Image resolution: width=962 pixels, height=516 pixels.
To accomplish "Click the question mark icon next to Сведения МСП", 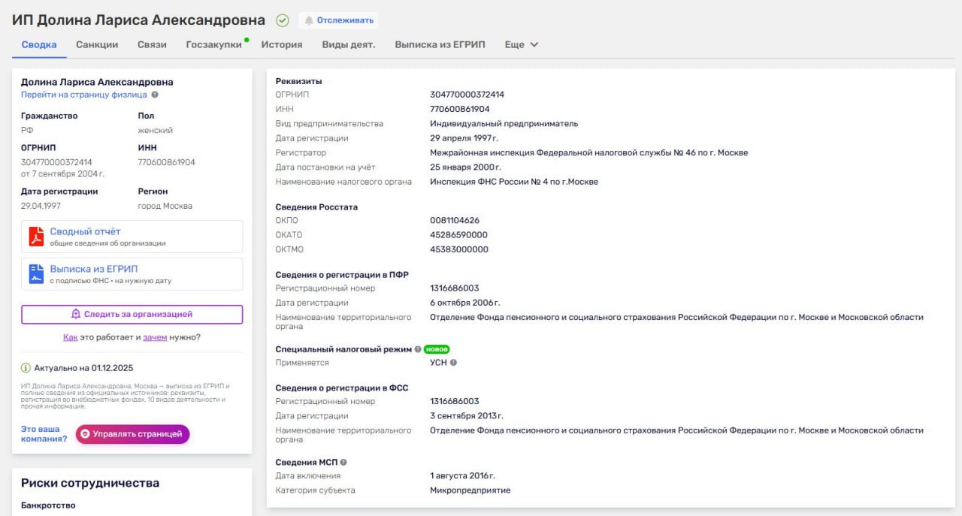I will (343, 463).
